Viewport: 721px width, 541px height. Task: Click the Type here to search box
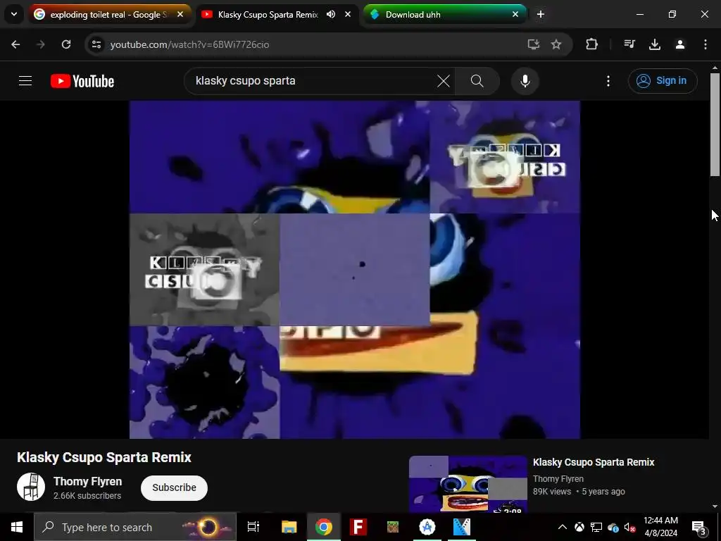[x=135, y=527]
